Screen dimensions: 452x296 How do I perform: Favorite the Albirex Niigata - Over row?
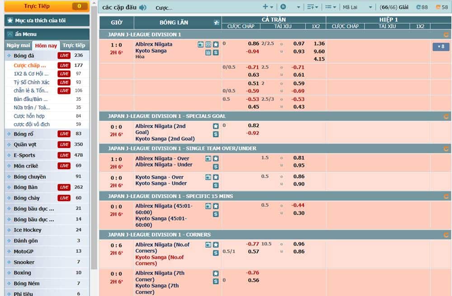click(x=216, y=158)
